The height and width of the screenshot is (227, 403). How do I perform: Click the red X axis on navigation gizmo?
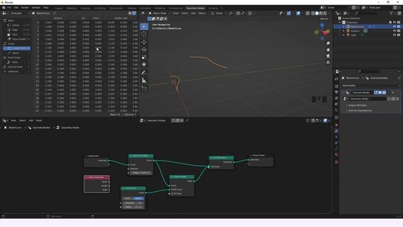pyautogui.click(x=326, y=33)
